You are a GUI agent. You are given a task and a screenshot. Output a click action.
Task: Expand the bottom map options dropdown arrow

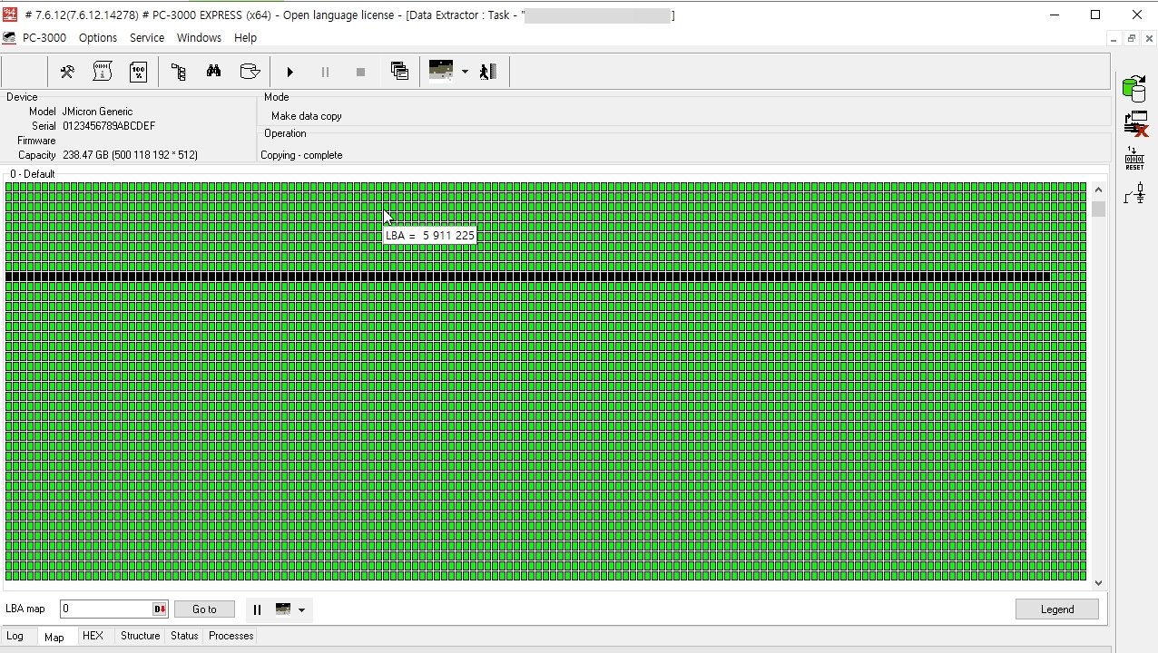coord(301,610)
